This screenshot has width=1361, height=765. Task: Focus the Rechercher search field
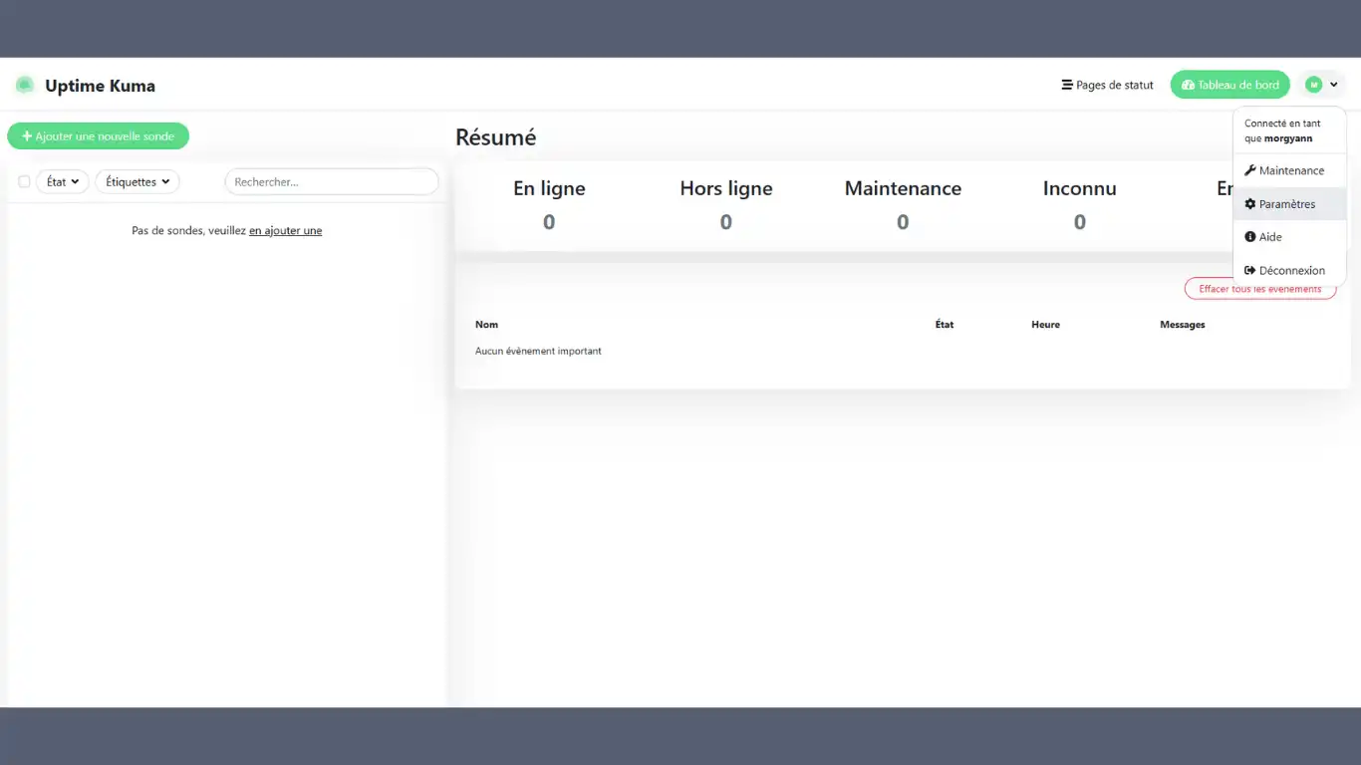click(331, 182)
